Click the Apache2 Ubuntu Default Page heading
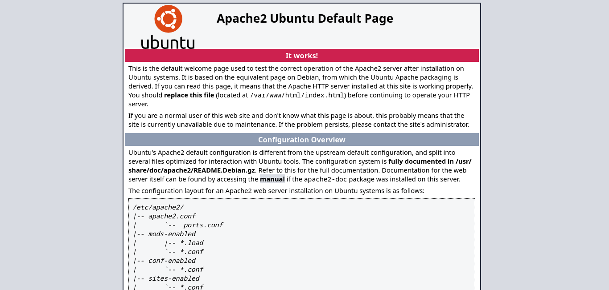Screen dimensions: 609x290 [x=305, y=18]
